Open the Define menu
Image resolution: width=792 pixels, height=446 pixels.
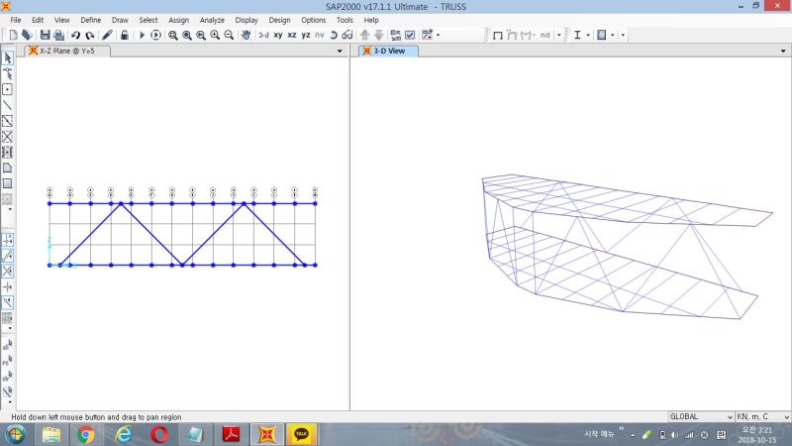pos(91,20)
